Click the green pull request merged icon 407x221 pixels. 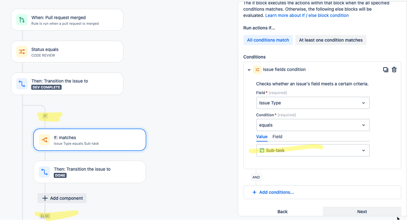[x=22, y=20]
